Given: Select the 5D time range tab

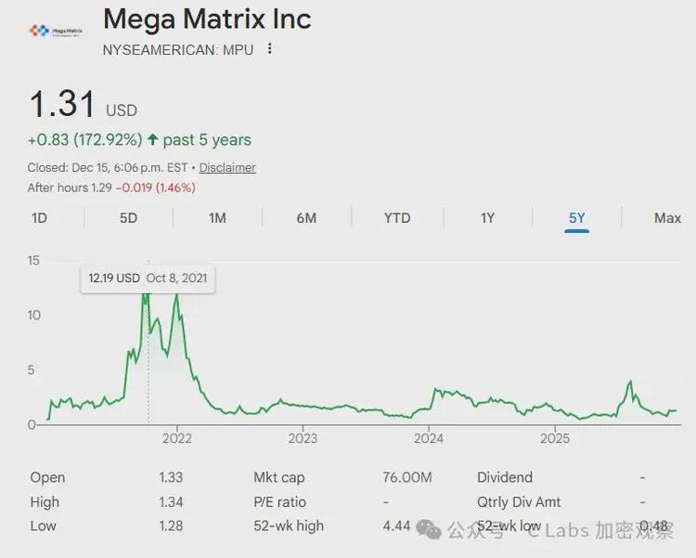Looking at the screenshot, I should coord(128,218).
